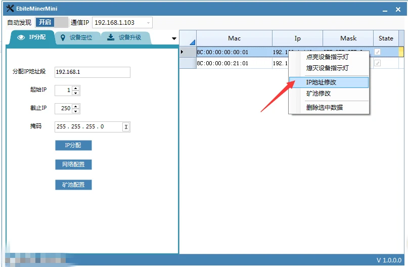Click the row indicator arrow of first device row

pyautogui.click(x=182, y=52)
